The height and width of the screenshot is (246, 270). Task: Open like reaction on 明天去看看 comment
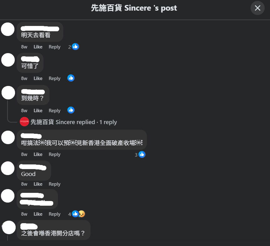pyautogui.click(x=74, y=47)
